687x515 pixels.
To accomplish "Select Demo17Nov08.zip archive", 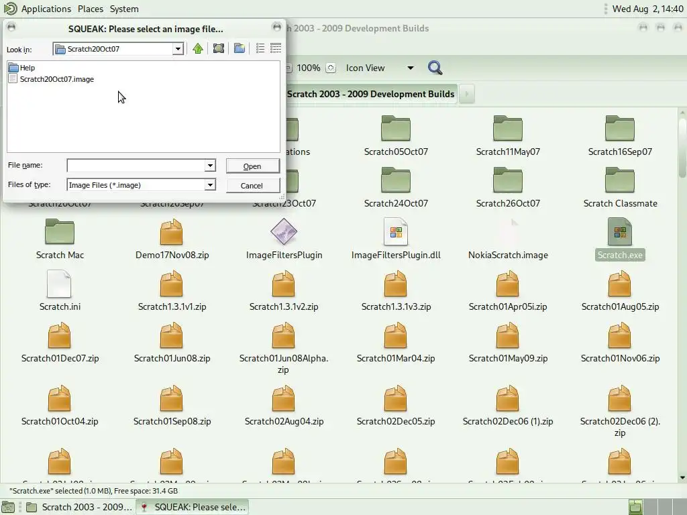I will [x=172, y=239].
